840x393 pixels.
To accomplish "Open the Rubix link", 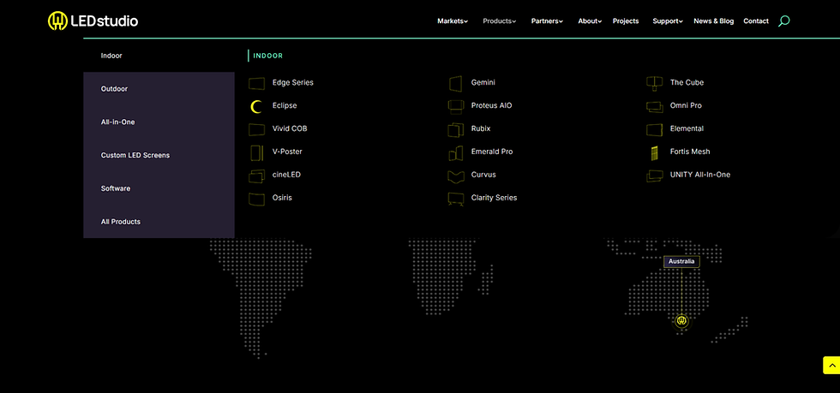I will 481,128.
